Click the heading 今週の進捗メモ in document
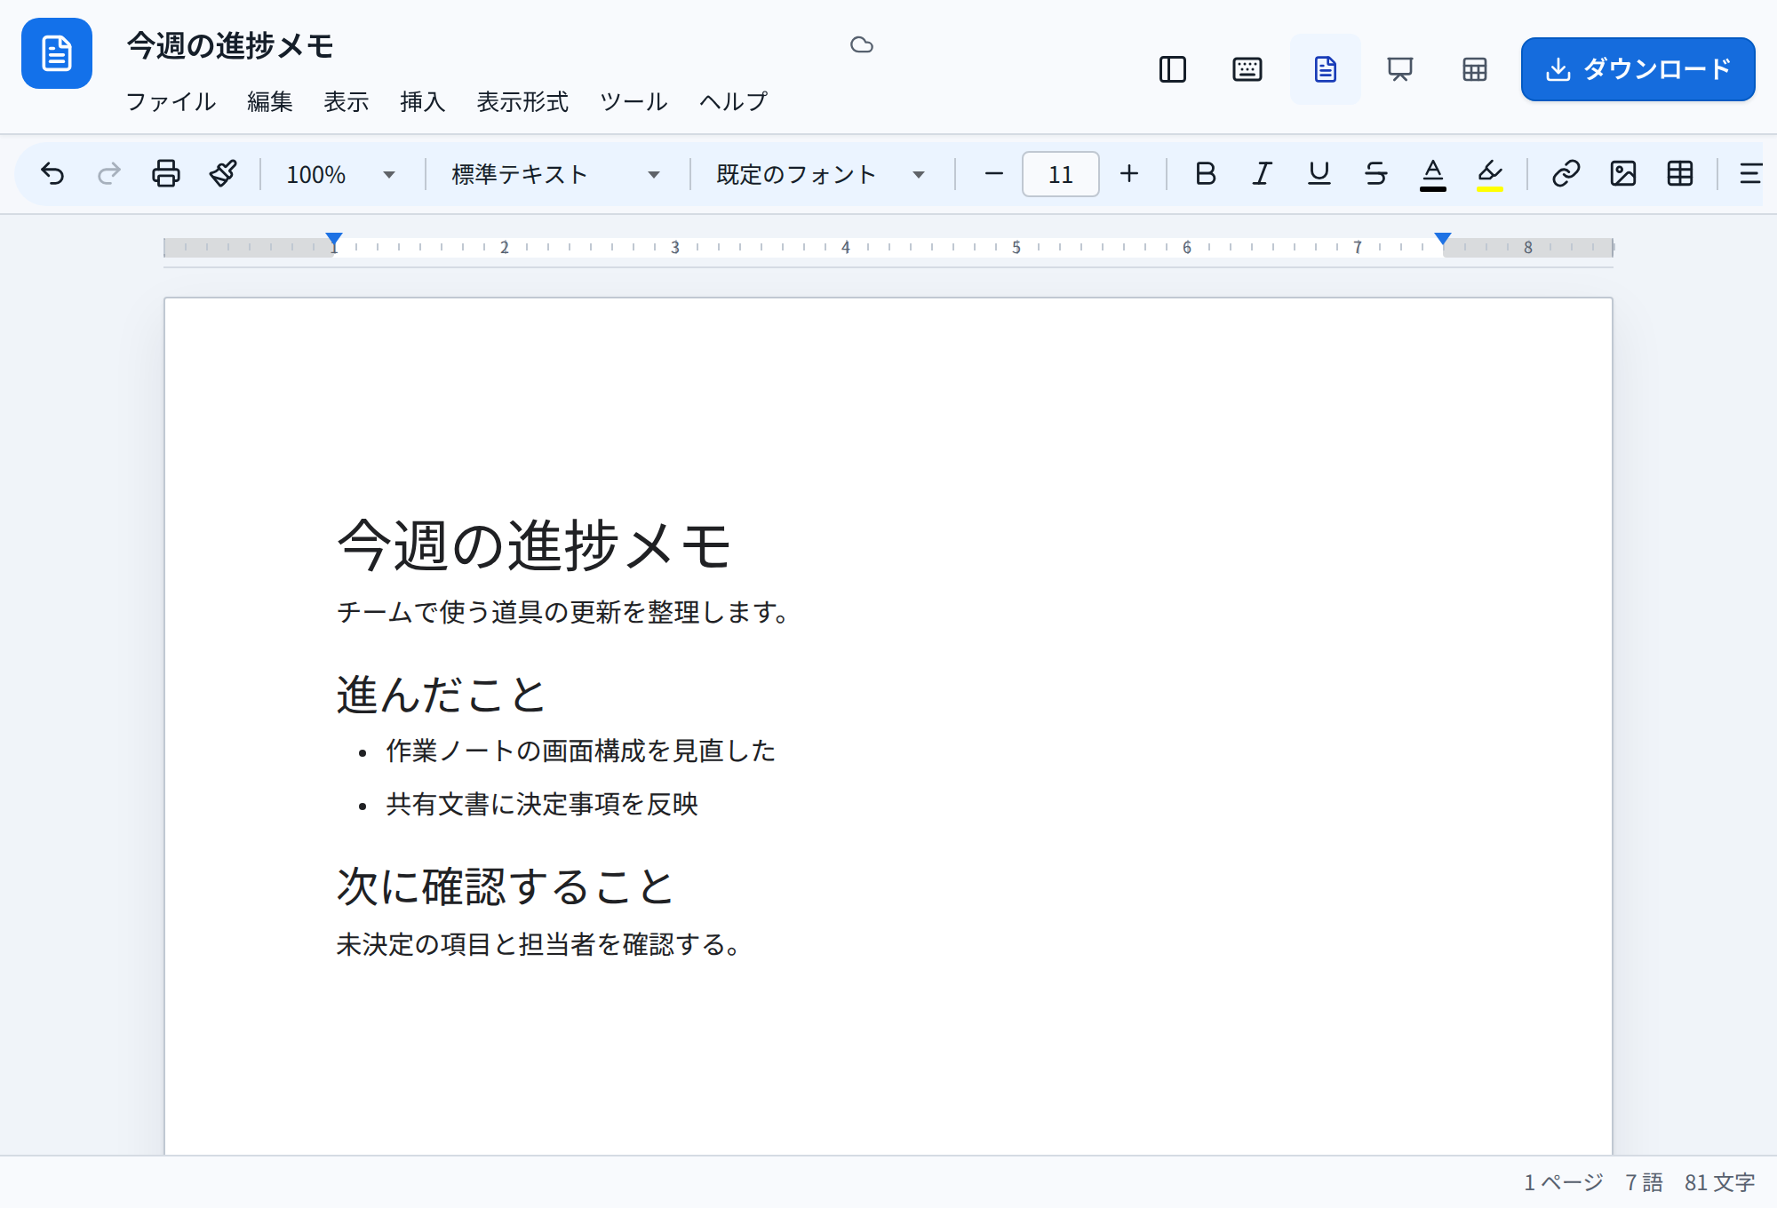This screenshot has height=1208, width=1777. [535, 544]
